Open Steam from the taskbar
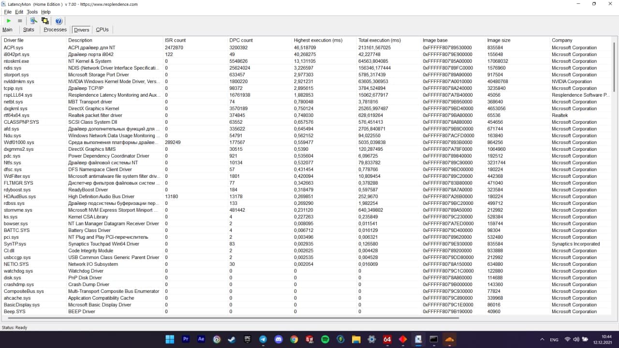619x348 pixels. coord(232,339)
